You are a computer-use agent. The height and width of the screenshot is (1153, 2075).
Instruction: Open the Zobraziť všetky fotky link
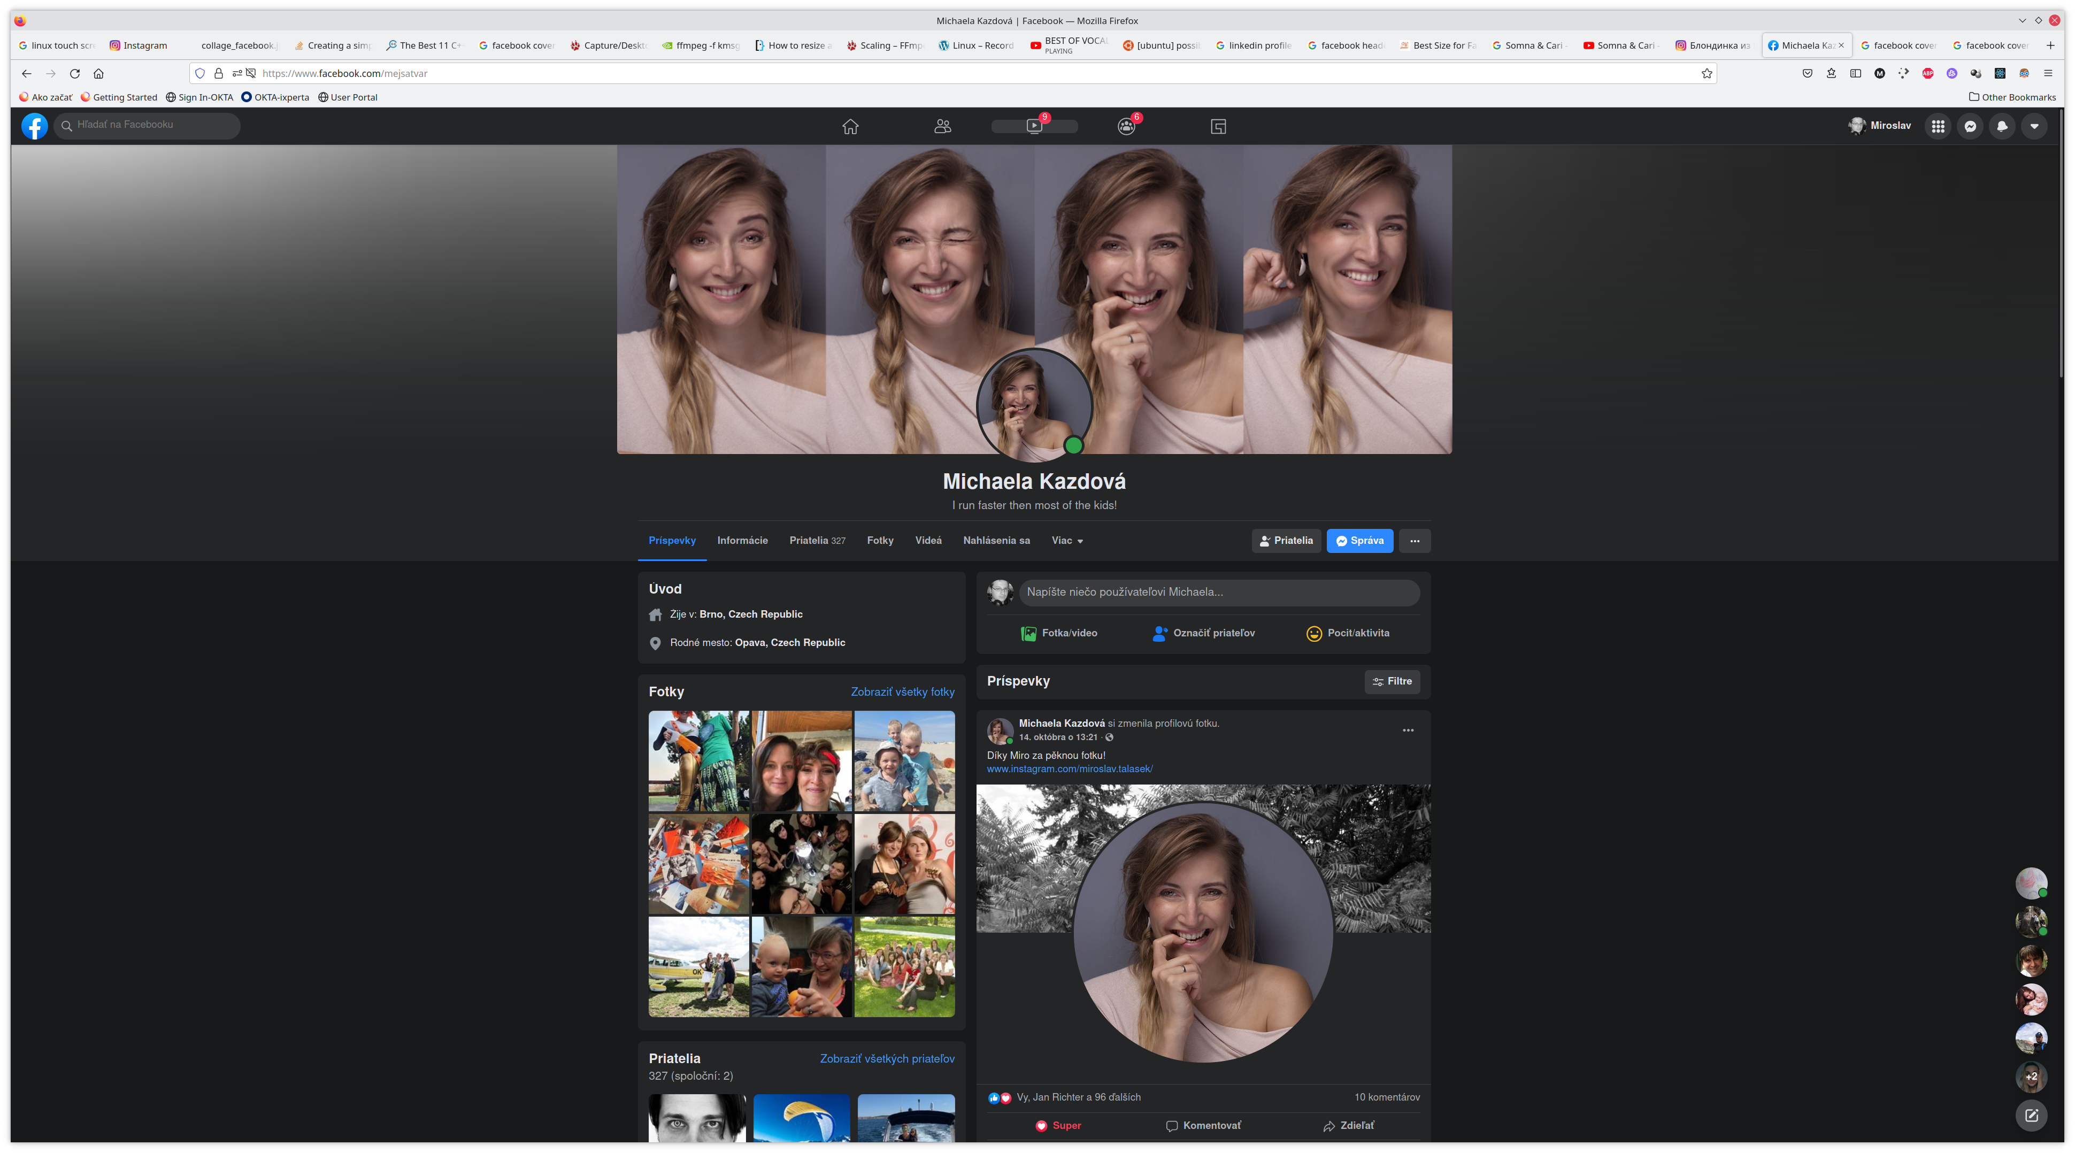click(x=902, y=692)
